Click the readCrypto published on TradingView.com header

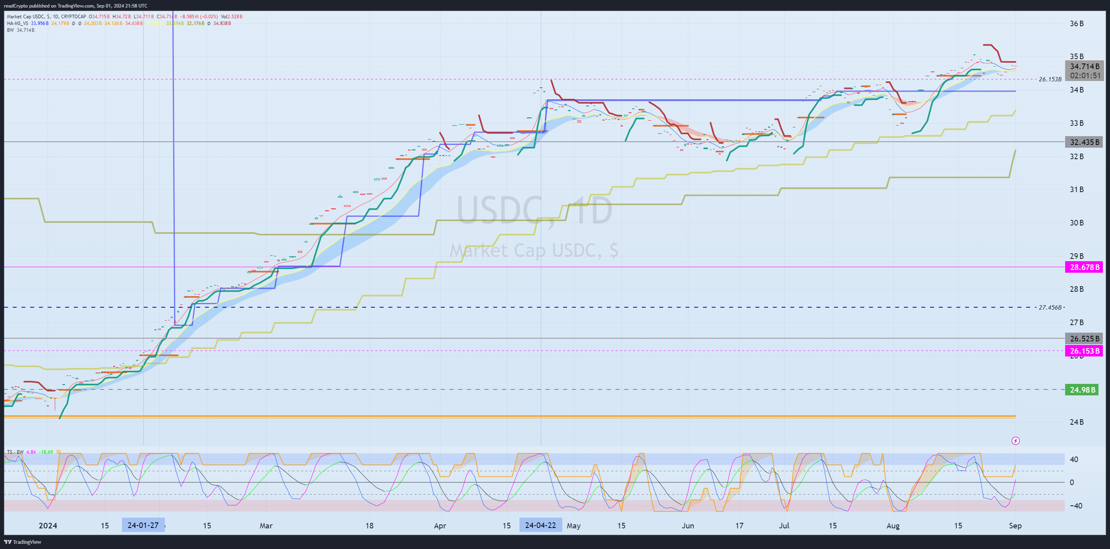(76, 6)
